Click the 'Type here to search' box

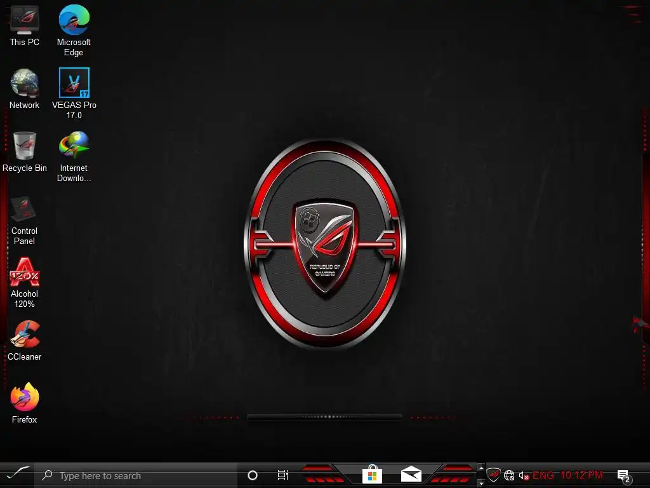coord(136,475)
